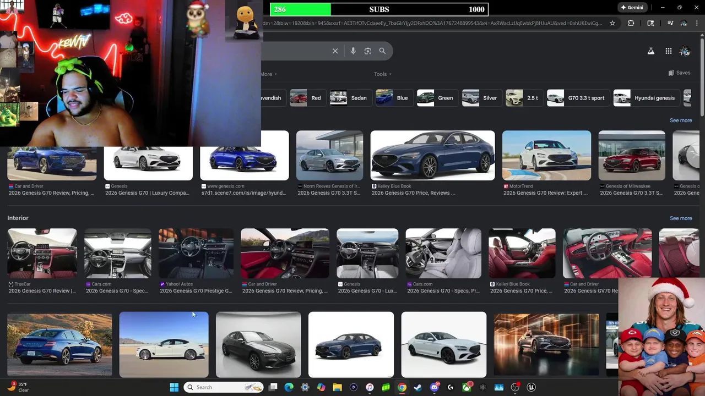Open Genesis source interior image result
This screenshot has height=396, width=705.
pos(367,254)
